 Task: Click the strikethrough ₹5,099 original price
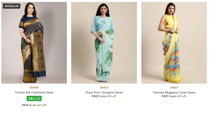click(172, 96)
